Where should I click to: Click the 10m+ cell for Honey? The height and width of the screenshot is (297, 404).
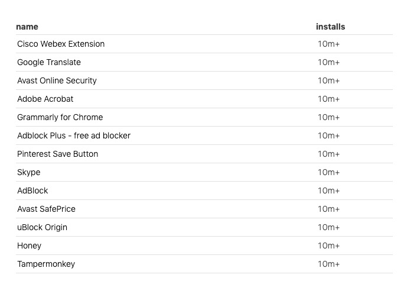(328, 246)
